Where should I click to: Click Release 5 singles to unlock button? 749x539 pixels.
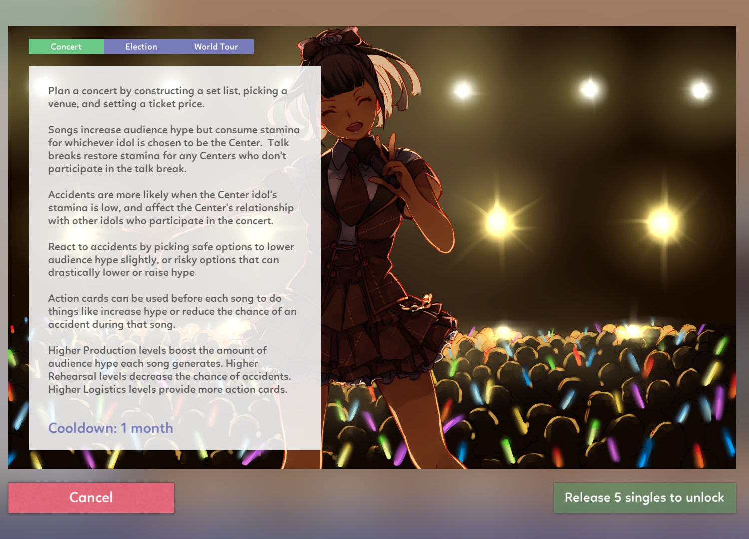[x=645, y=498]
